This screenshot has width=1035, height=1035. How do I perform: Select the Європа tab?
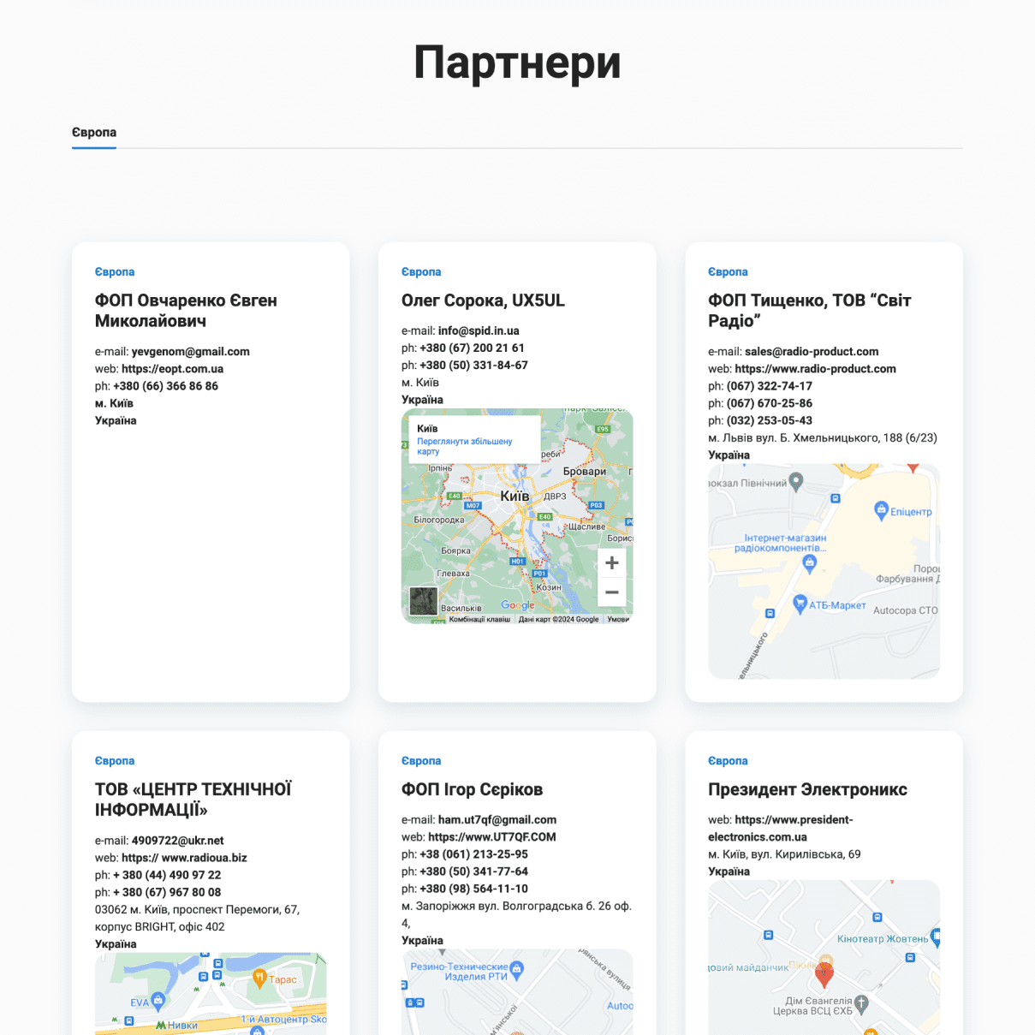(x=94, y=133)
